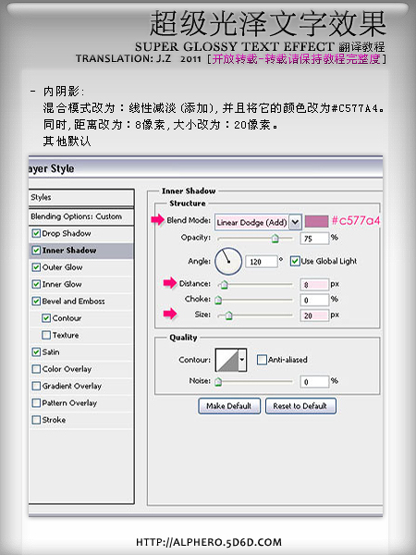
Task: Toggle the Bevel and Emboss checkbox
Action: (x=36, y=302)
